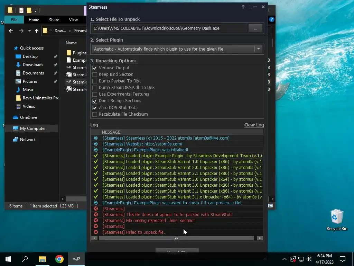Open Quick access in navigation pane
The height and width of the screenshot is (266, 354).
(31, 48)
